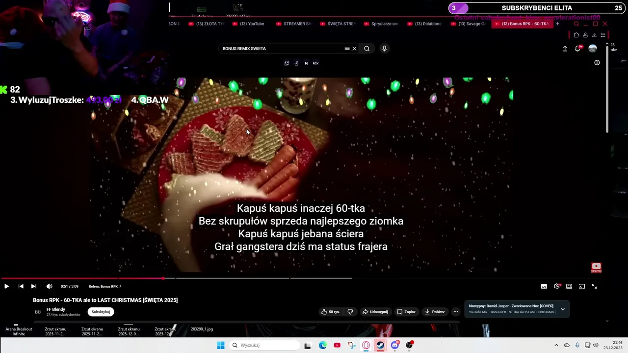628x353 pixels.
Task: Switch to Spryciarze tab
Action: (382, 24)
